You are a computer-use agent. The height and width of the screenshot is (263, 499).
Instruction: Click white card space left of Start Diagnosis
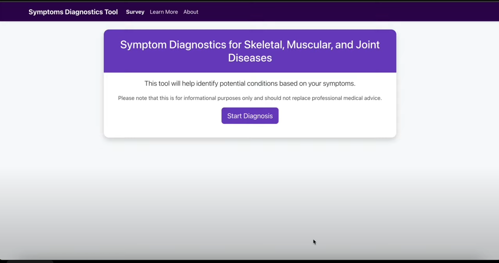(160, 116)
